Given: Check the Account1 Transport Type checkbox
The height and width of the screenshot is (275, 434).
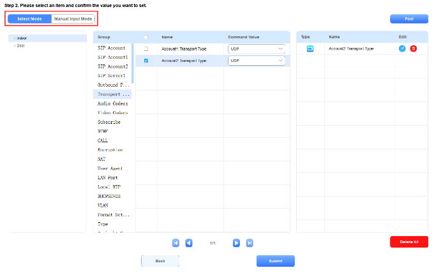Looking at the screenshot, I should [146, 48].
